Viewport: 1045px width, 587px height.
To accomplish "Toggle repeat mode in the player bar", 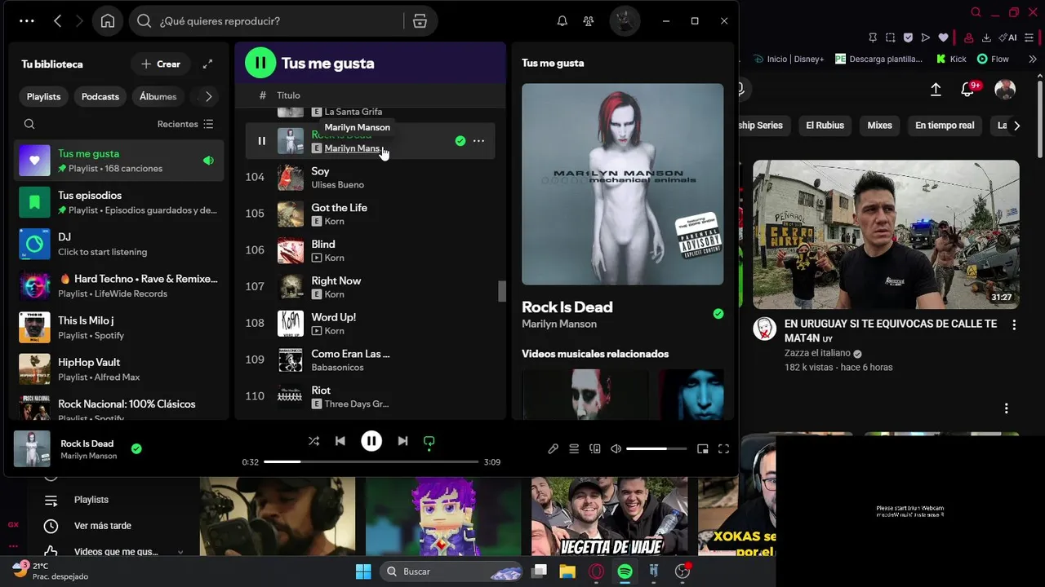I will 429,441.
